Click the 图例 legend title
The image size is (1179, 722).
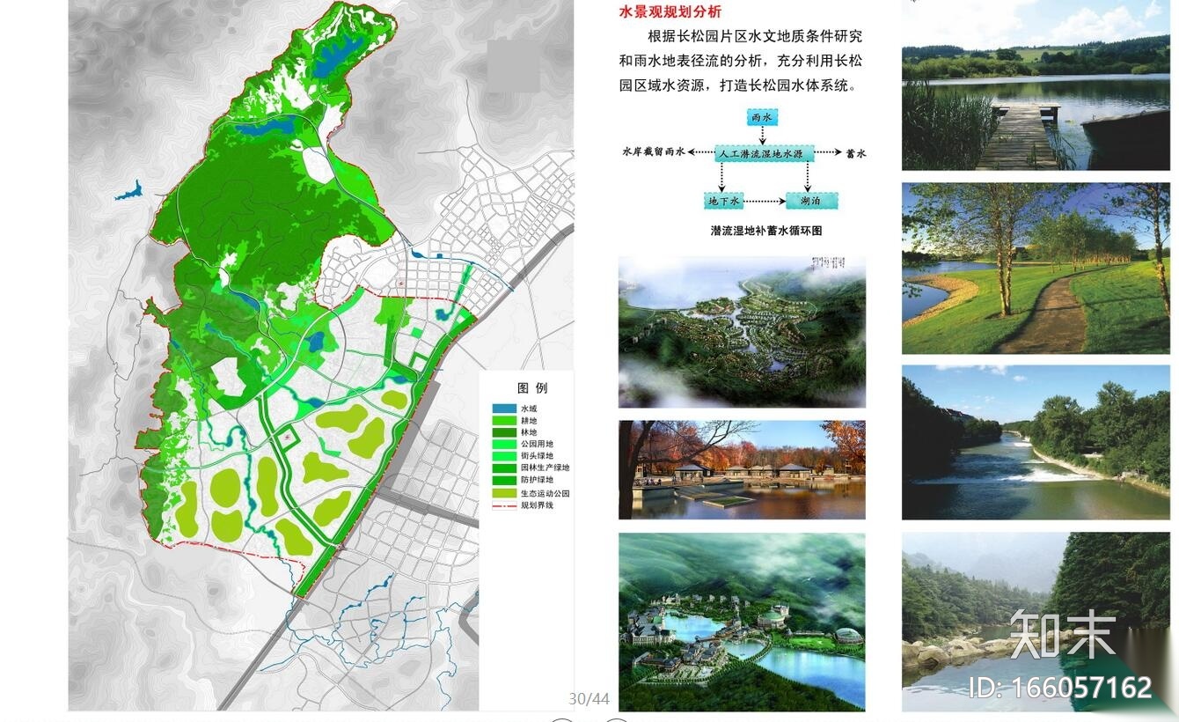click(532, 388)
